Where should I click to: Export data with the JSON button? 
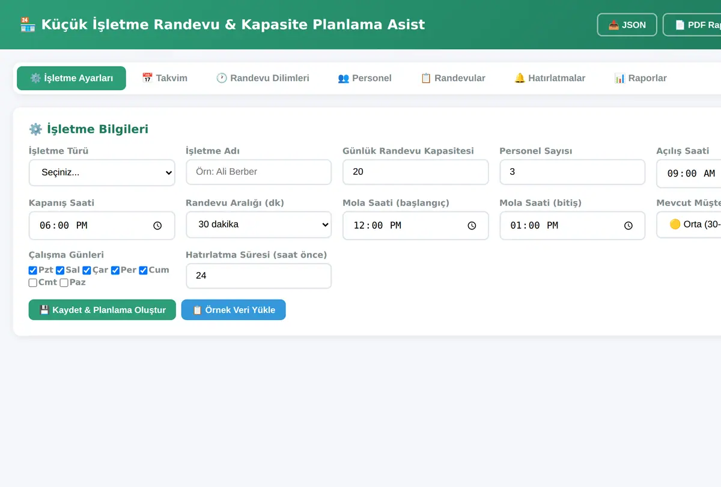(x=627, y=25)
